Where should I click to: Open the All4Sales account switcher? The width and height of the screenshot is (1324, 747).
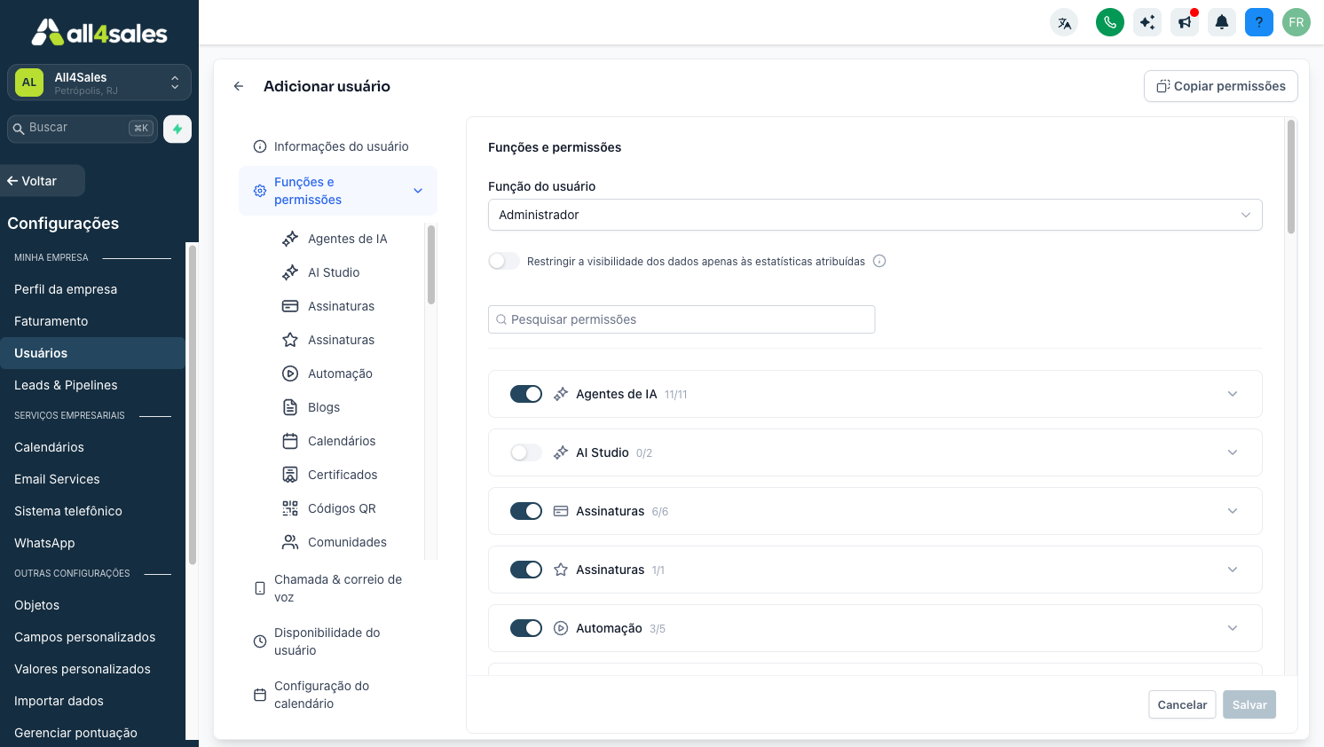click(99, 83)
